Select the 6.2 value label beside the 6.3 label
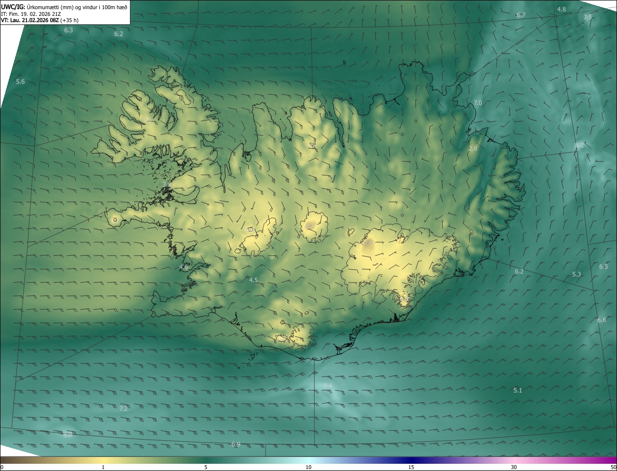The height and width of the screenshot is (471, 617). [119, 34]
